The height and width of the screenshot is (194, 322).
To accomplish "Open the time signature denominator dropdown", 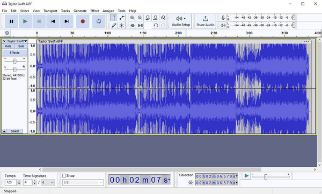I will pyautogui.click(x=48, y=182).
